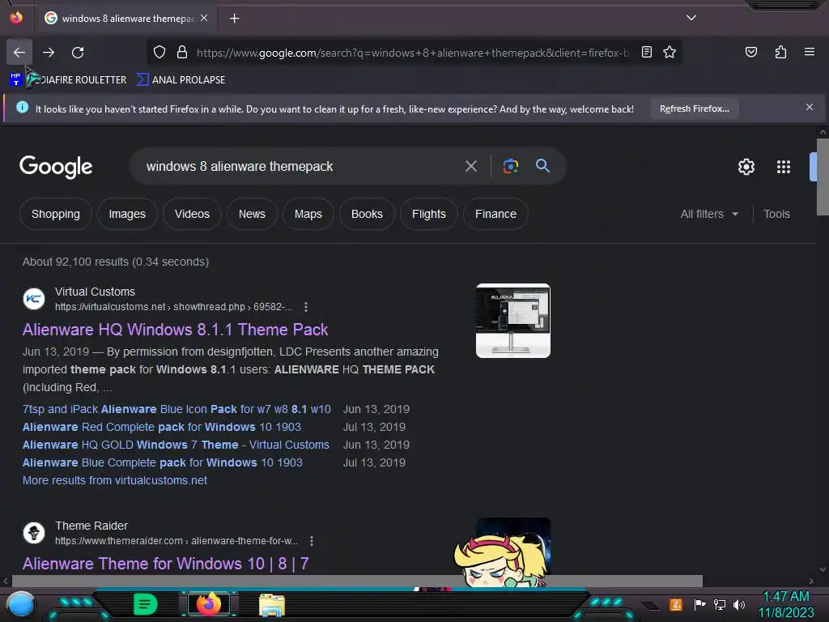Screen dimensions: 829x622
Task: Switch to the Maps results tab
Action: pyautogui.click(x=308, y=214)
